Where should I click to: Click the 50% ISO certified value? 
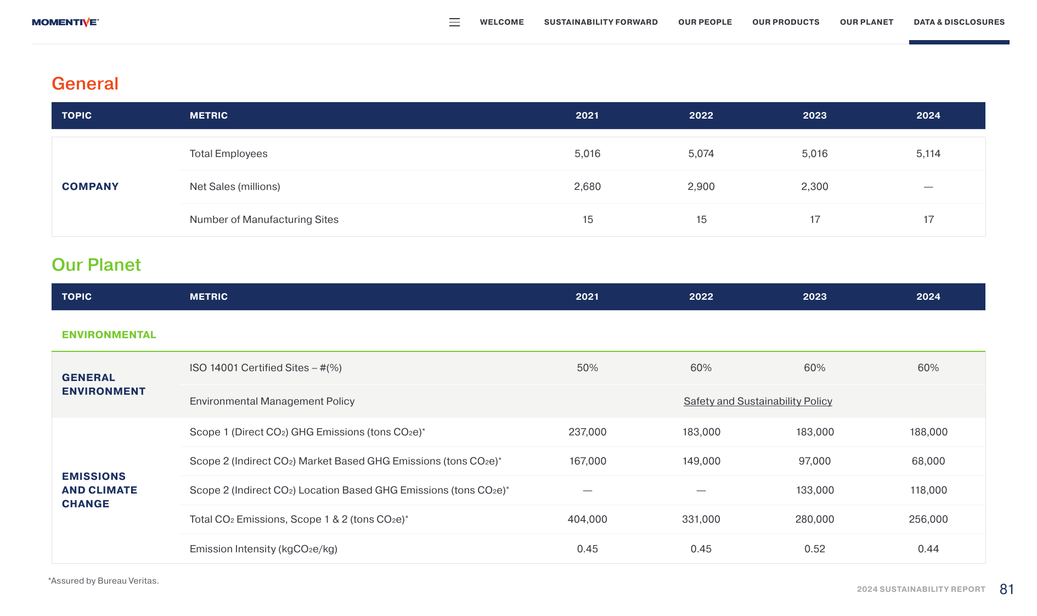(588, 368)
